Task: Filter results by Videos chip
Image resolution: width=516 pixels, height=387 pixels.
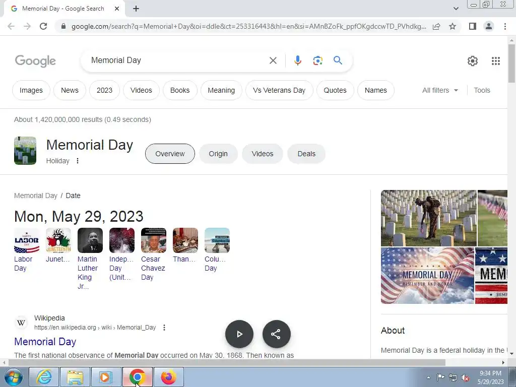Action: (141, 90)
